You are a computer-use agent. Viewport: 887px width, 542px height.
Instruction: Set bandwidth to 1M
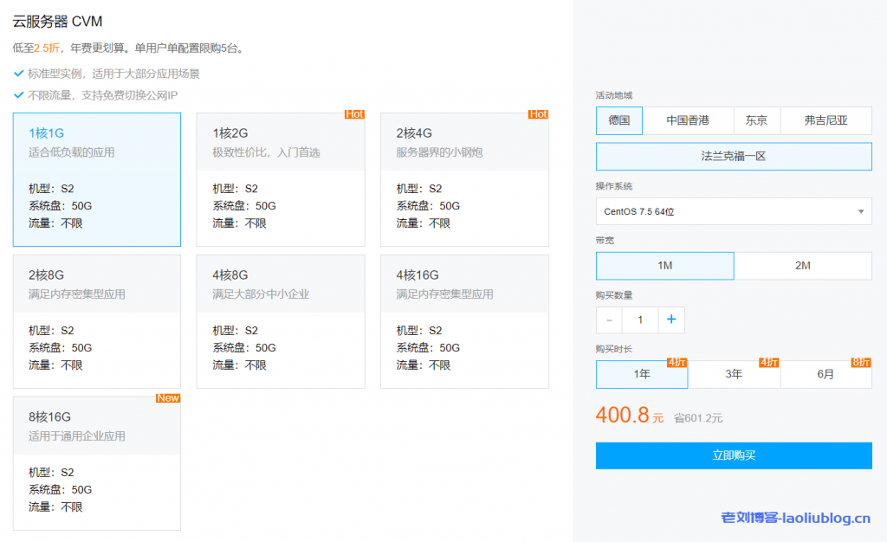(x=664, y=266)
